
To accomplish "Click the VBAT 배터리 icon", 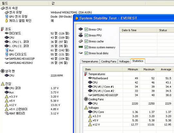I will (7, 113).
